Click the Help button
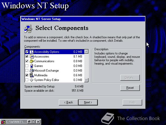 (132, 102)
